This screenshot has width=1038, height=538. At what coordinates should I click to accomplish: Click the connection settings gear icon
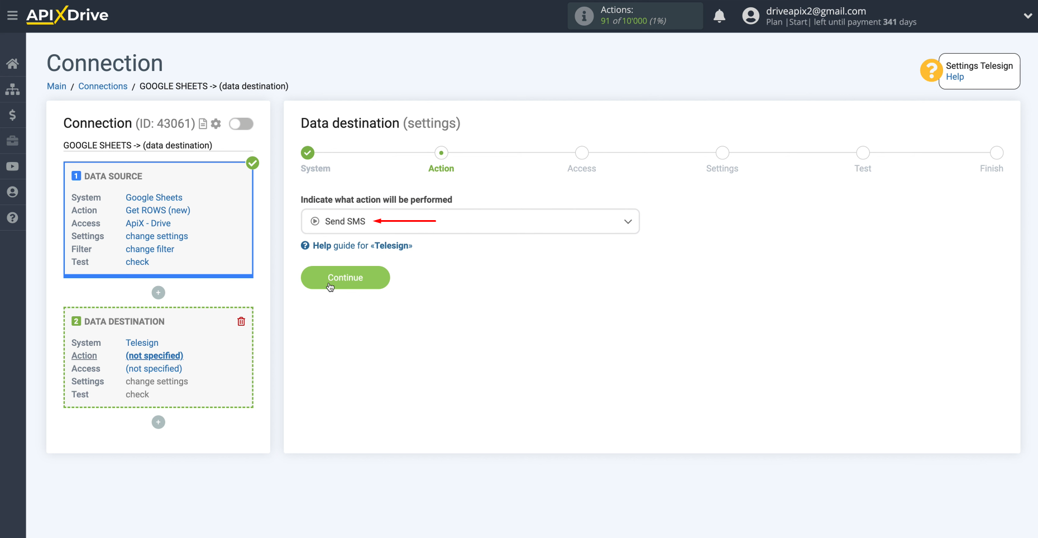pos(216,123)
